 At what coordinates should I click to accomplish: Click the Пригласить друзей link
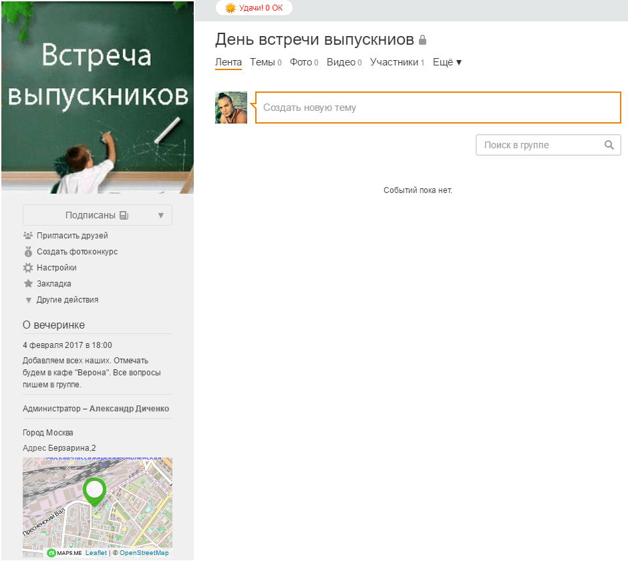tap(72, 236)
